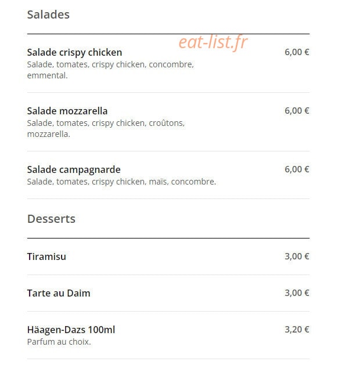Click the crispy chicken emmental description text
Image resolution: width=338 pixels, height=365 pixels.
coord(110,70)
